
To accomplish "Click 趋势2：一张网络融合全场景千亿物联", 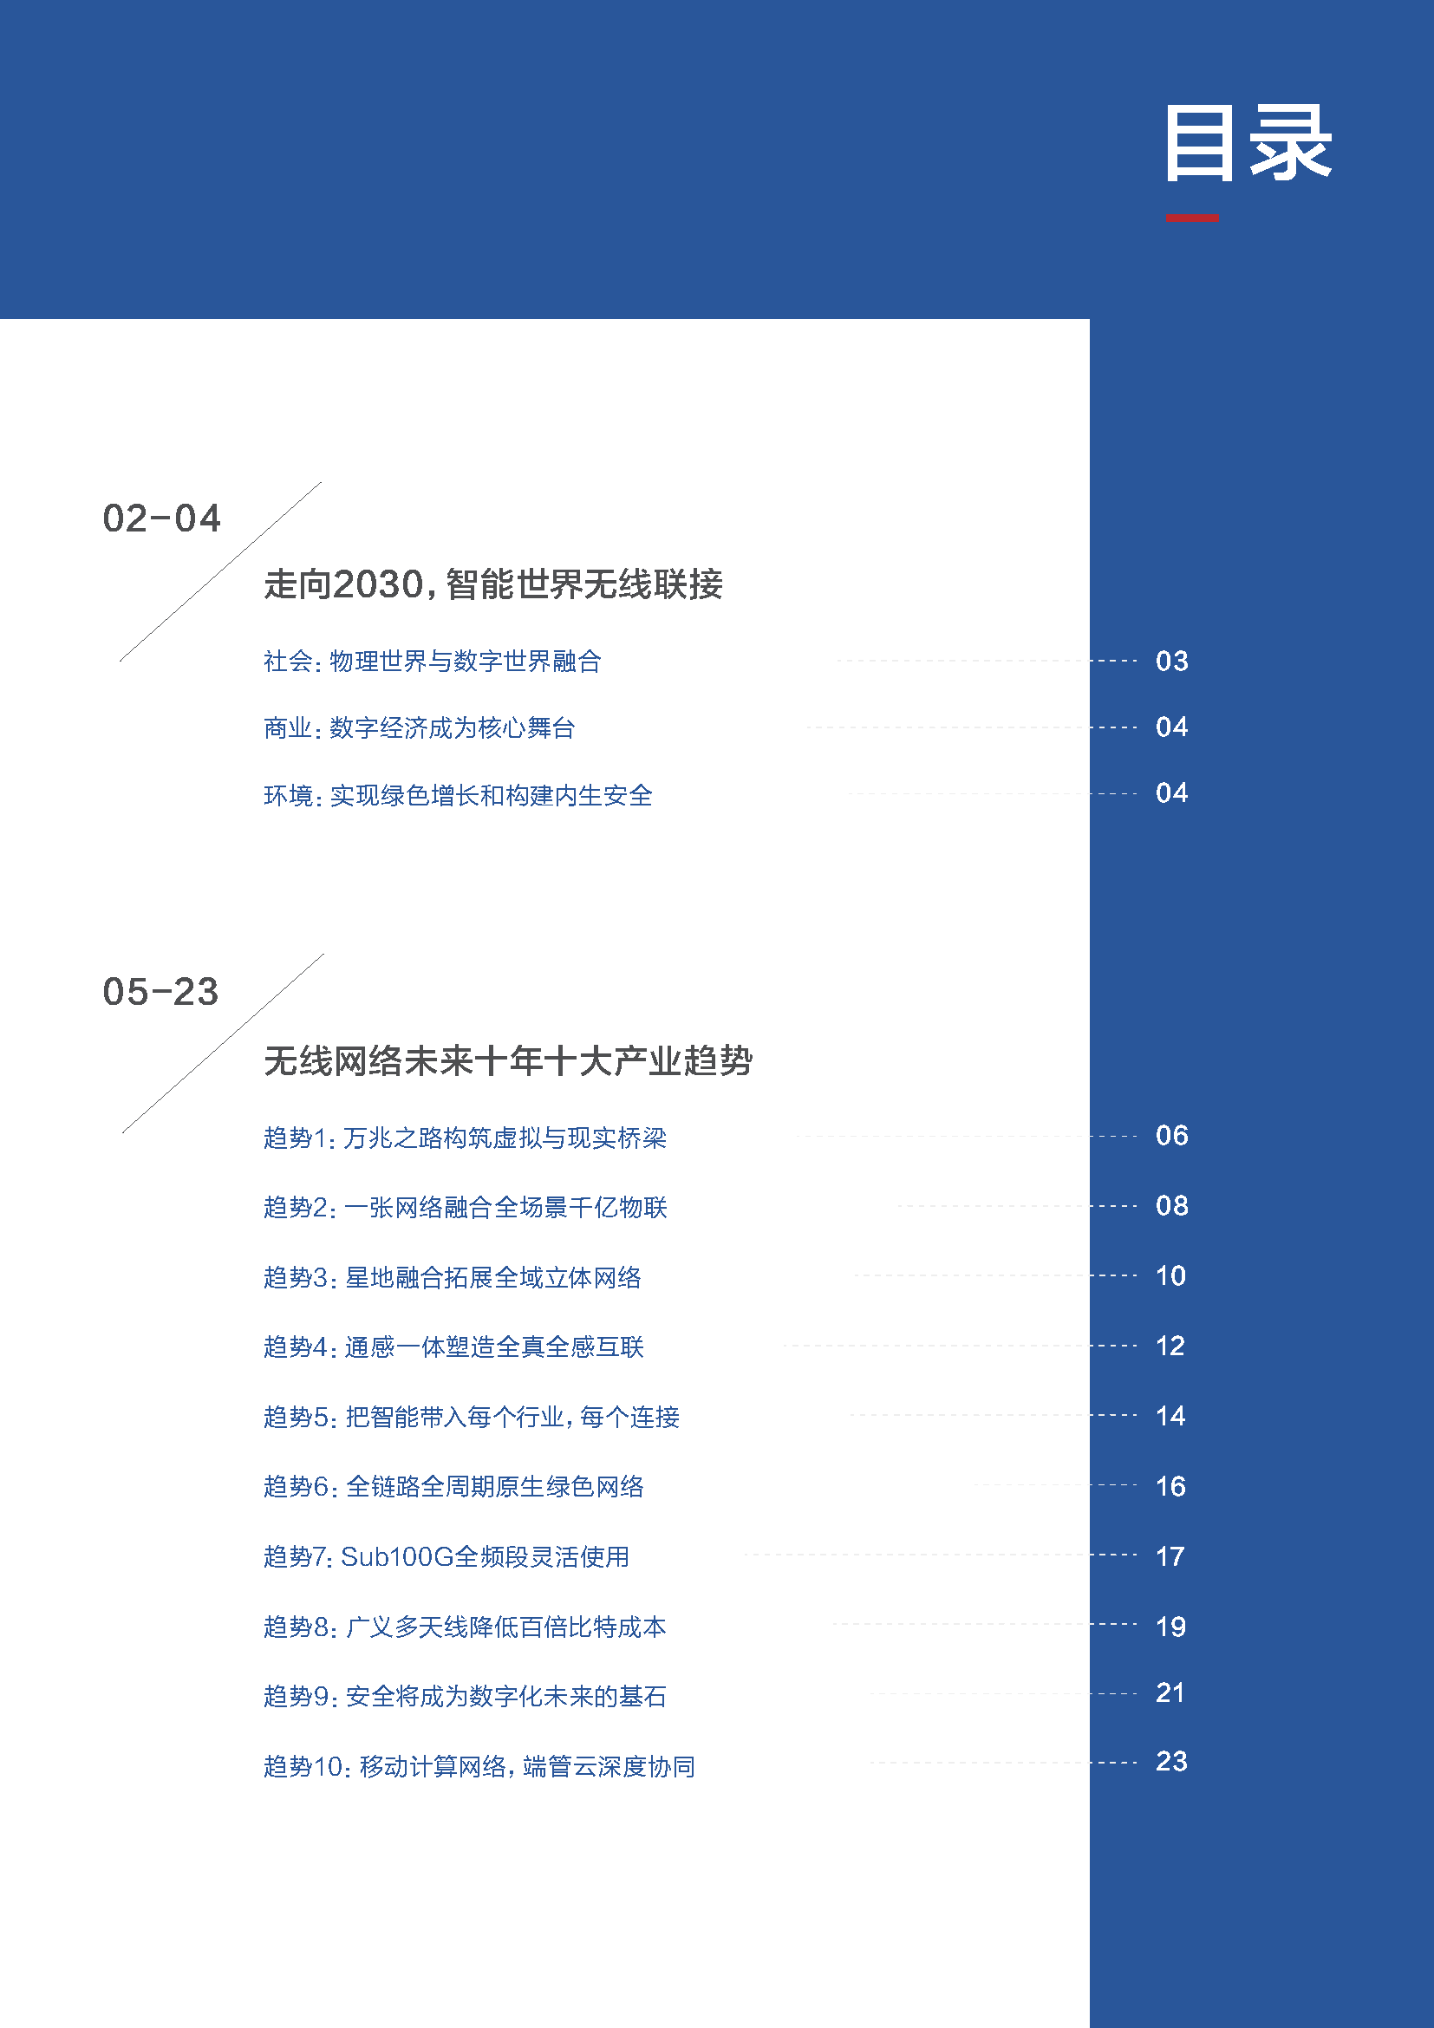I will point(468,1209).
